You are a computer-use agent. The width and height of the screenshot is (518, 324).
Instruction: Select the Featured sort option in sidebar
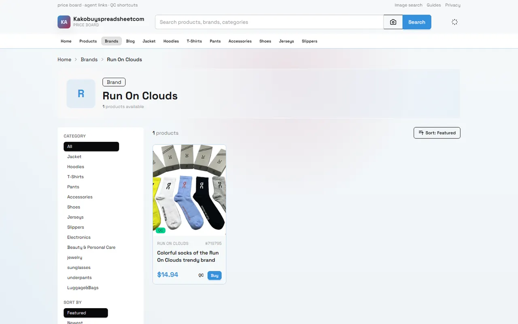pyautogui.click(x=86, y=313)
